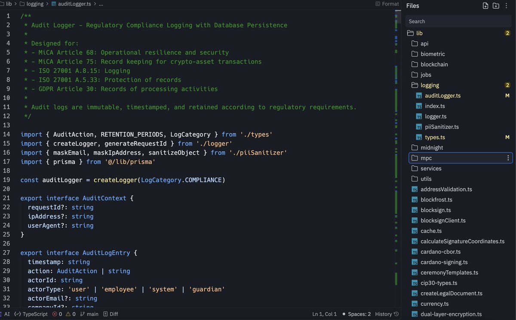Click the Format button in editor header
This screenshot has height=320, width=516.
(387, 4)
